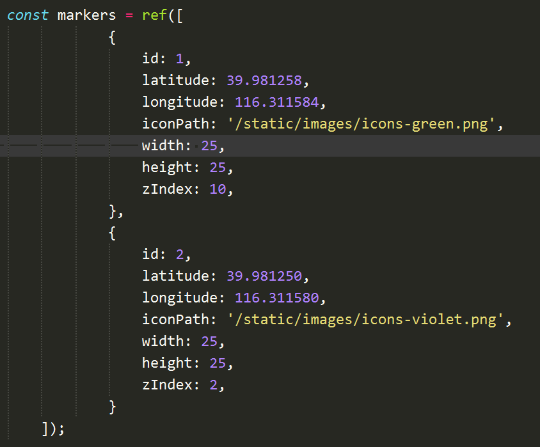
Task: Click the equals sign after markers
Action: 129,15
